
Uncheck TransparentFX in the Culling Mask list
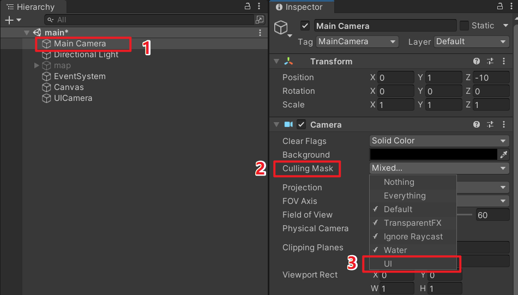413,223
